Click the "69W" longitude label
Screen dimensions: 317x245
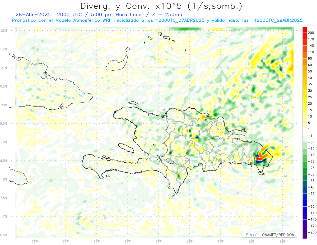pyautogui.click(x=251, y=241)
